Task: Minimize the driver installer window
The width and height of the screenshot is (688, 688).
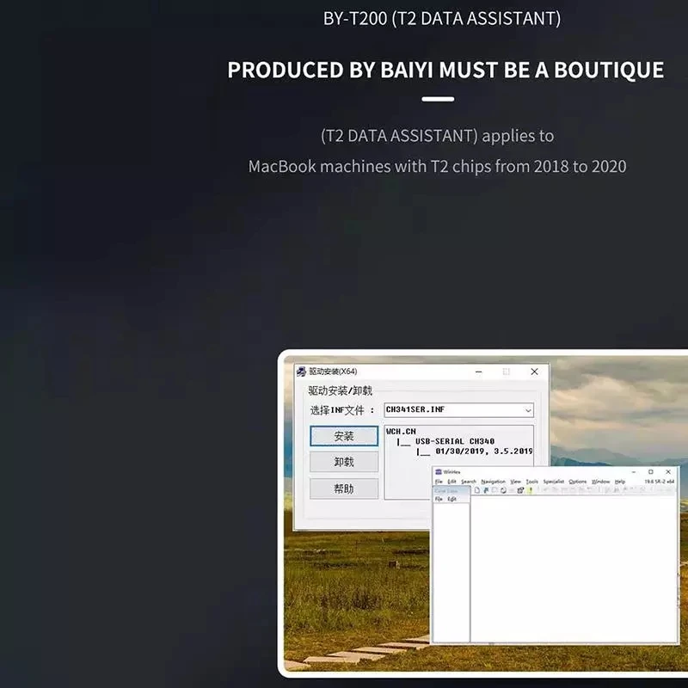Action: pyautogui.click(x=479, y=372)
